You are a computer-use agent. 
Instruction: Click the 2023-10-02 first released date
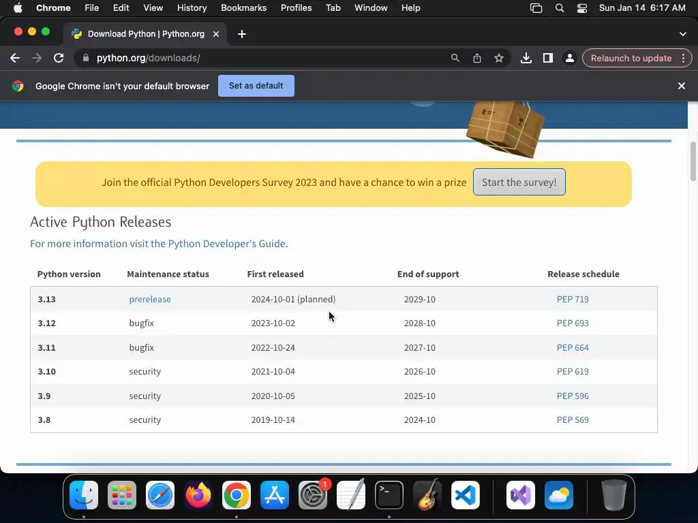click(x=273, y=323)
